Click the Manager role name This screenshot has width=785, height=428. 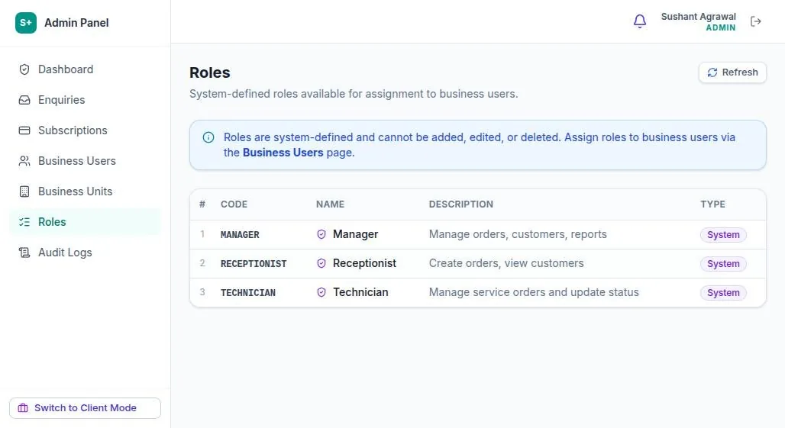(x=355, y=234)
